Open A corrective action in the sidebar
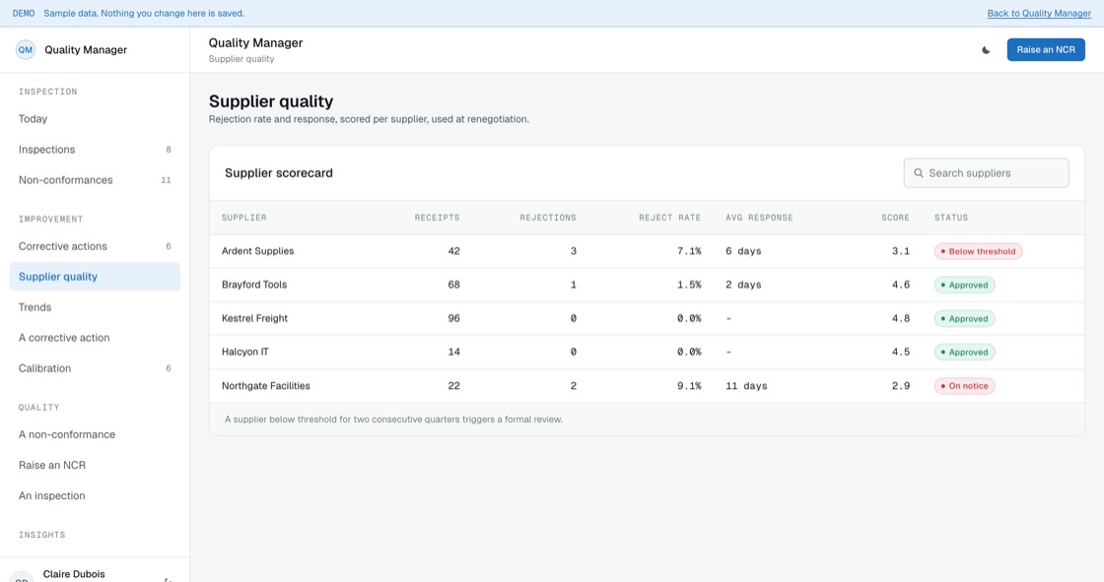The width and height of the screenshot is (1104, 582). [x=95, y=338]
